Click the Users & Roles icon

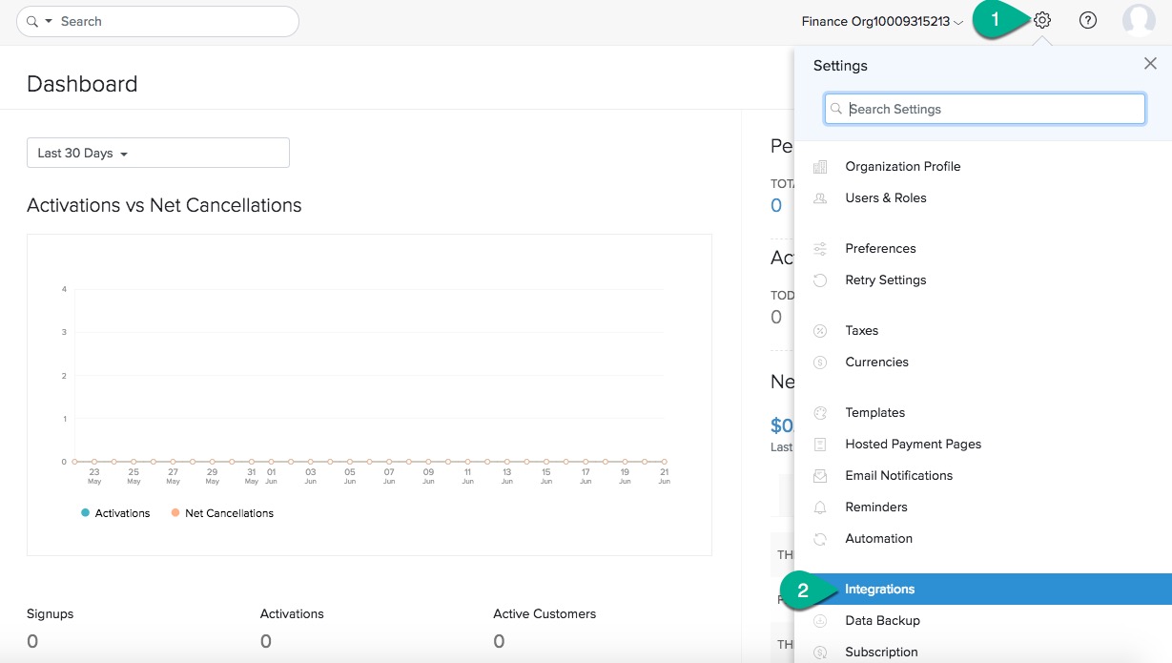click(x=820, y=198)
